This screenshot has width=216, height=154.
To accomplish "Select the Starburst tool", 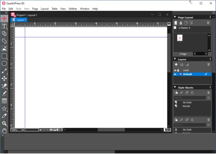I will coord(4,109).
